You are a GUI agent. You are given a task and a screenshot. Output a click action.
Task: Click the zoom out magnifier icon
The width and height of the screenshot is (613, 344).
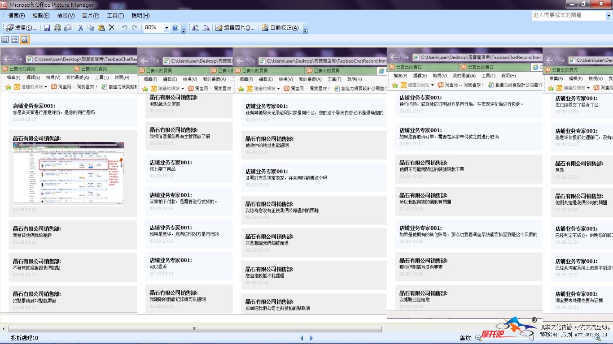pyautogui.click(x=478, y=338)
